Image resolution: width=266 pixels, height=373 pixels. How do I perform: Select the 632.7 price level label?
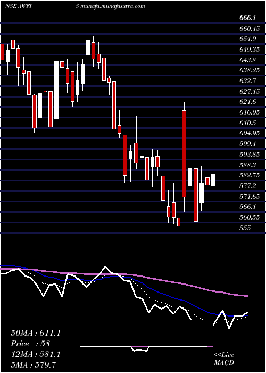248,80
